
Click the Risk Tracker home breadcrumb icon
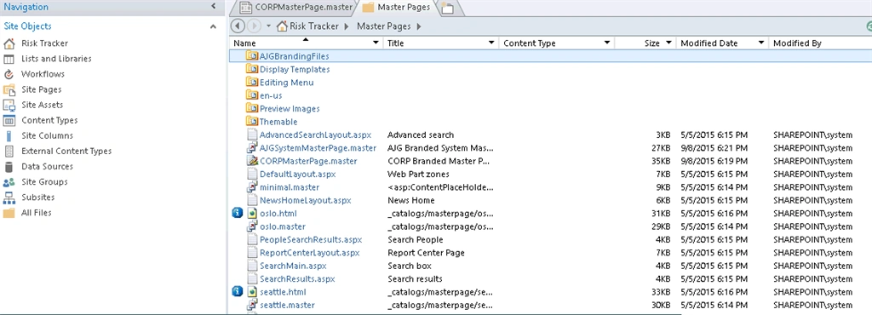click(x=282, y=26)
